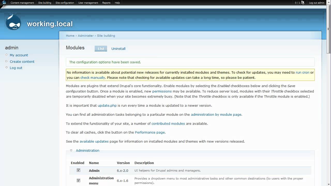Click the working.local site name
331x186 pixels.
coord(50,24)
